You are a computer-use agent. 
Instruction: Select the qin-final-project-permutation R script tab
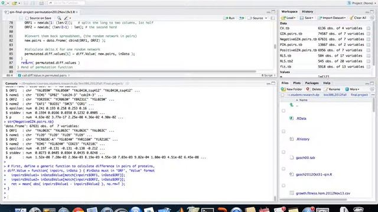pos(41,12)
